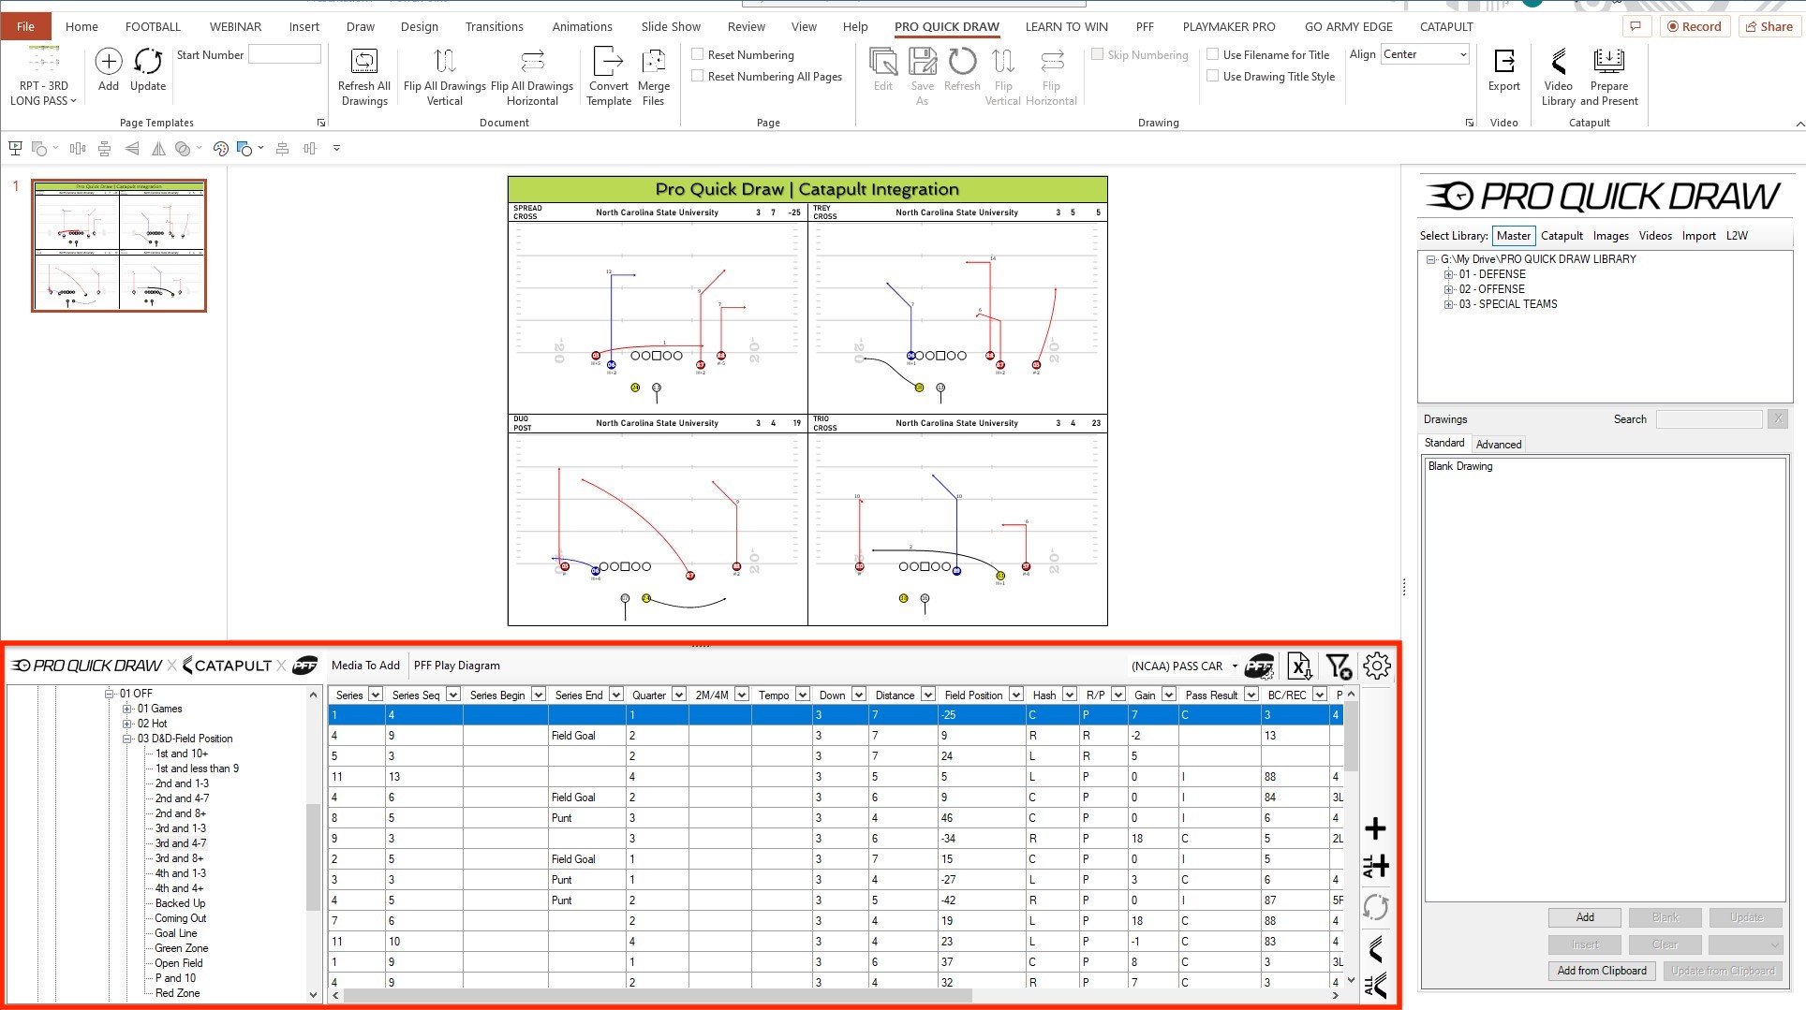The image size is (1806, 1010).
Task: Click the Add from Clipboard button
Action: click(x=1601, y=971)
